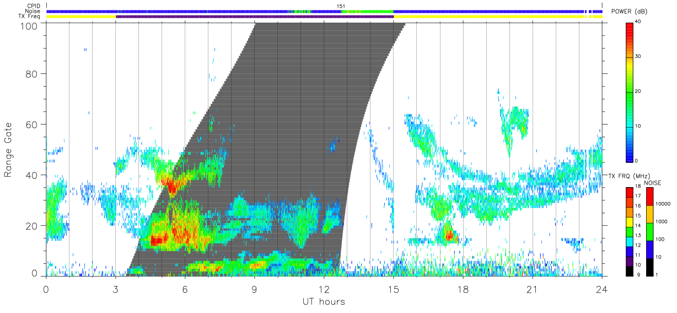The image size is (677, 313).
Task: Click UT hours tick label 3
Action: tap(115, 289)
